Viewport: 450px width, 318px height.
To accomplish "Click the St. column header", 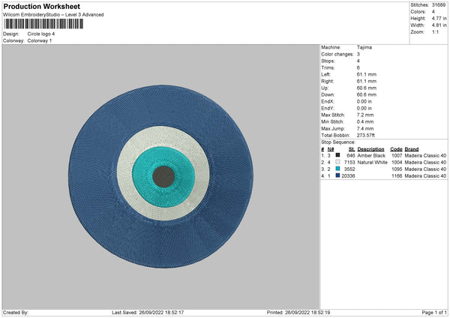I will 351,148.
